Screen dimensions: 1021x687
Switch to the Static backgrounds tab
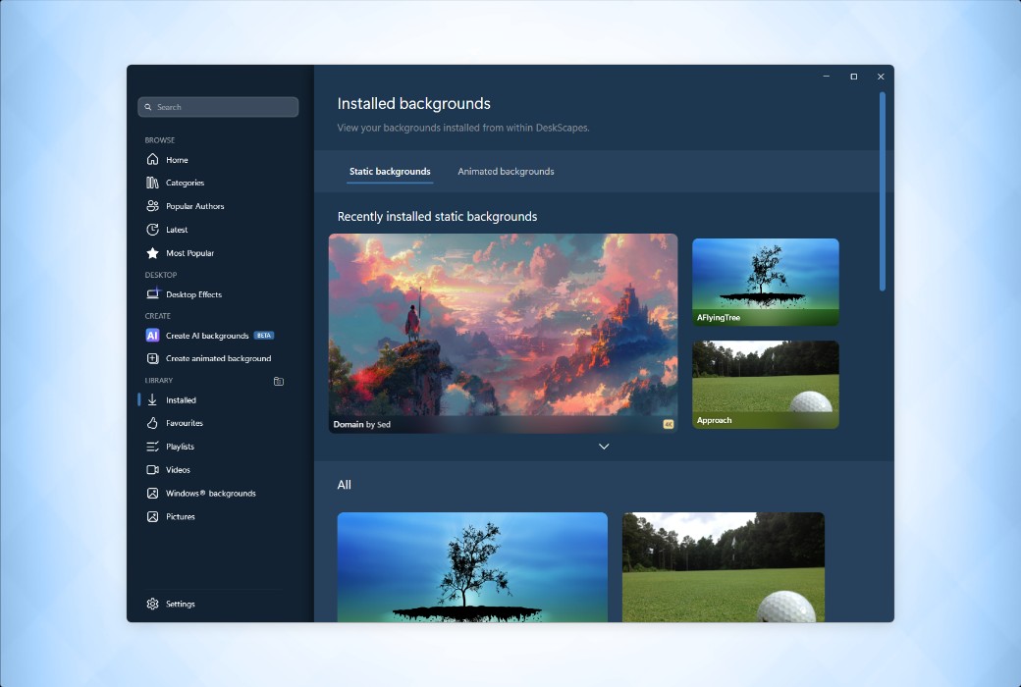coord(390,172)
